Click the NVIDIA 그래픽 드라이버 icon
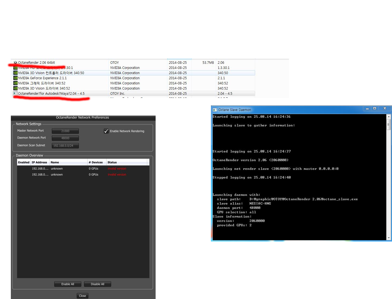392x299 pixels. pyautogui.click(x=15, y=83)
